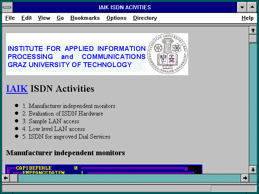Open the Bookmarks menu
The image size is (259, 194).
point(85,18)
